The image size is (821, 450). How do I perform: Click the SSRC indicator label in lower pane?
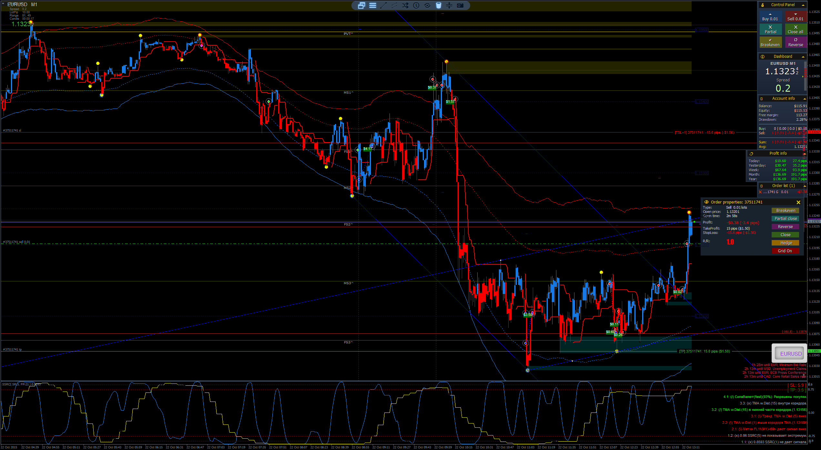tap(21, 384)
